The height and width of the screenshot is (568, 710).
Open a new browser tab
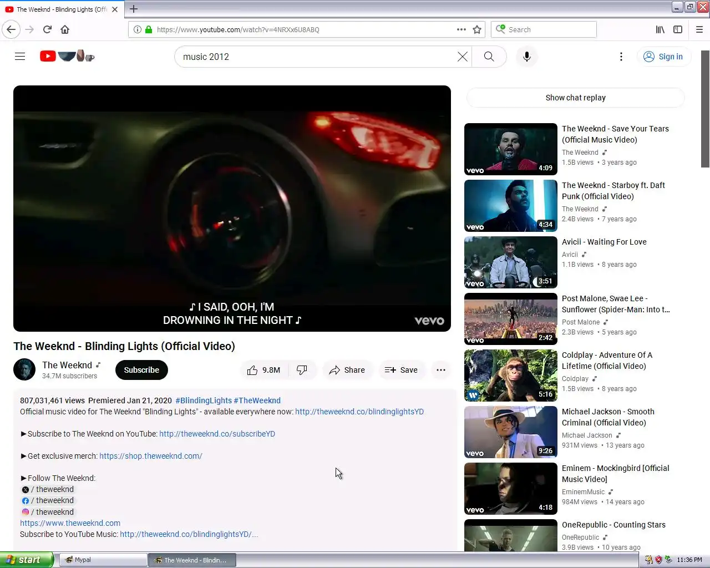pos(134,9)
